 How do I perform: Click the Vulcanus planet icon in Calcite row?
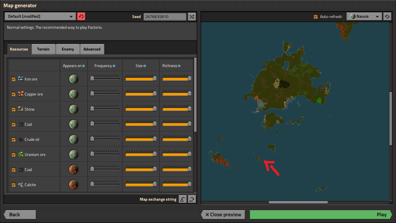click(x=74, y=185)
